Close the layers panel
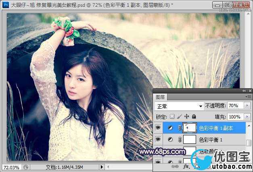The height and width of the screenshot is (172, 253). pyautogui.click(x=250, y=91)
